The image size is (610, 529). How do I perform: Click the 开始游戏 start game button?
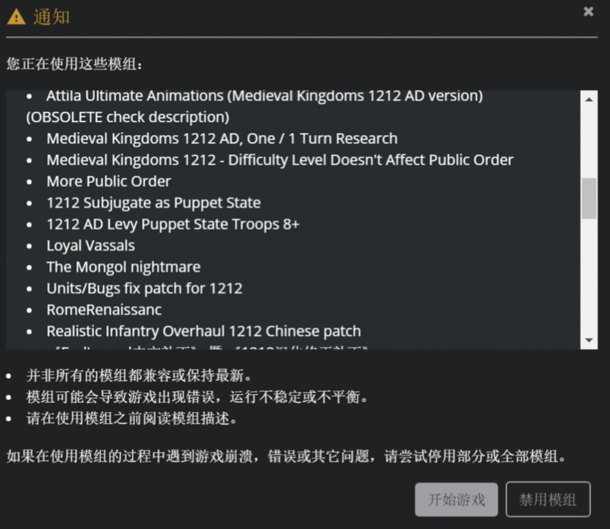[456, 499]
